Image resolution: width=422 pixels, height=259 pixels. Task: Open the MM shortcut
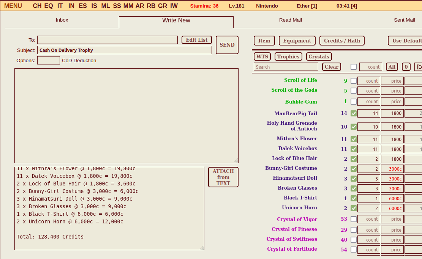128,6
